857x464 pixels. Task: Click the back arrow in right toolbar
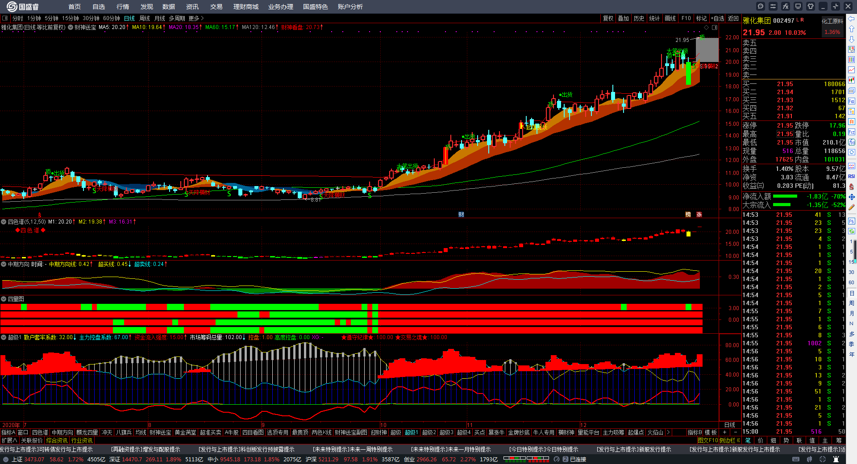tap(852, 19)
